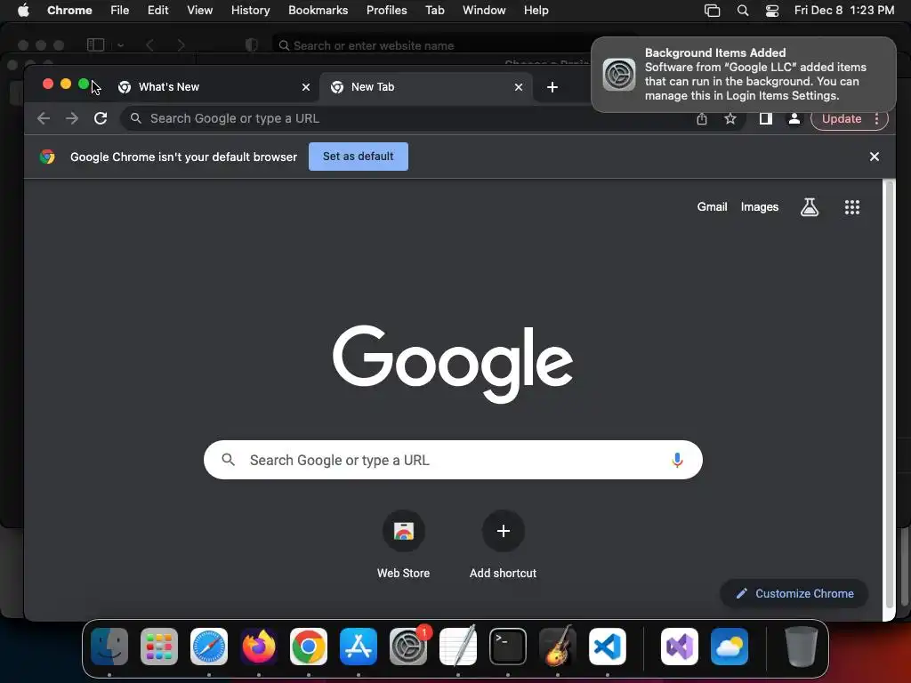Viewport: 911px width, 683px height.
Task: Open Chrome's three-dot menu
Action: coord(876,119)
